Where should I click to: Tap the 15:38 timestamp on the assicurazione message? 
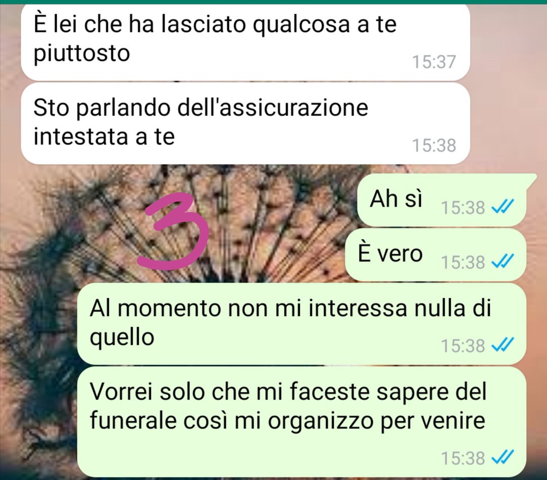point(434,145)
